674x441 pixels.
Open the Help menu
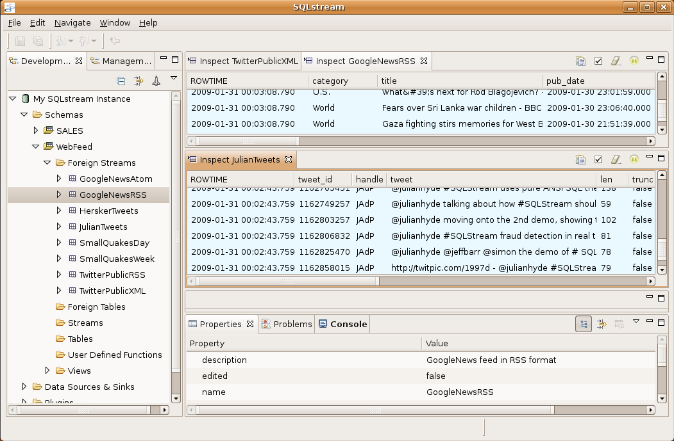click(148, 23)
